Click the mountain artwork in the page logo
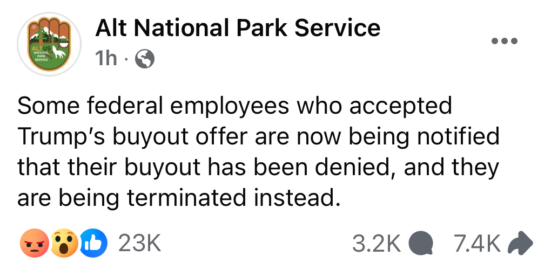The width and height of the screenshot is (551, 270). pyautogui.click(x=49, y=34)
